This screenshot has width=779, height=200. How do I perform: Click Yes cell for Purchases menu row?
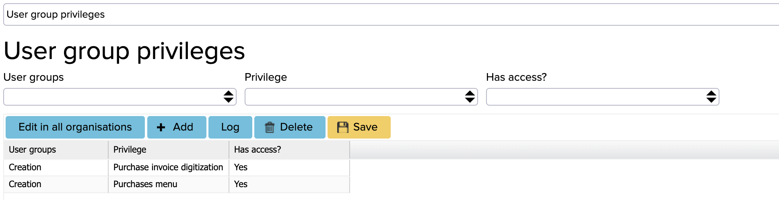289,184
